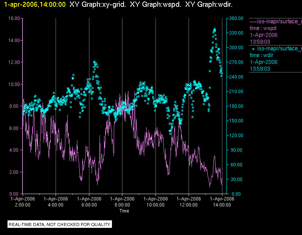Click the 300.00 right axis label
This screenshot has width=302, height=235.
pyautogui.click(x=236, y=48)
